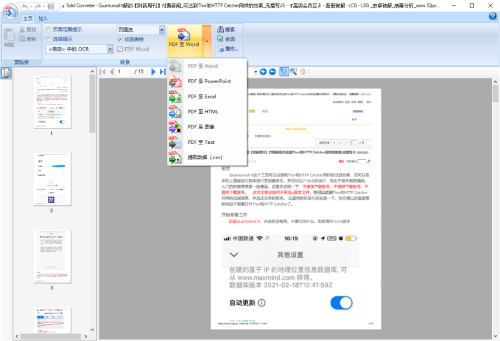Select the arrow pointer selection tool
500x341 pixels.
[x=283, y=72]
